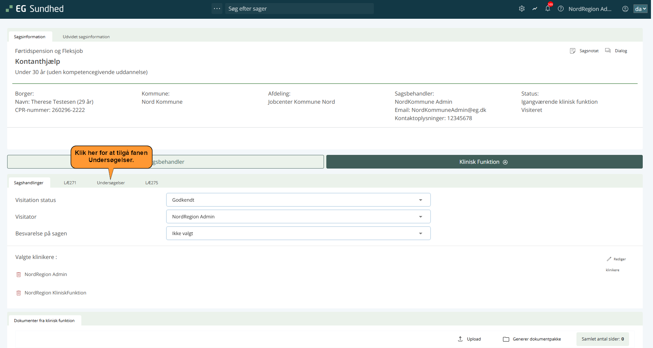Delete clinician NordRegion Admin with trash icon

point(19,275)
